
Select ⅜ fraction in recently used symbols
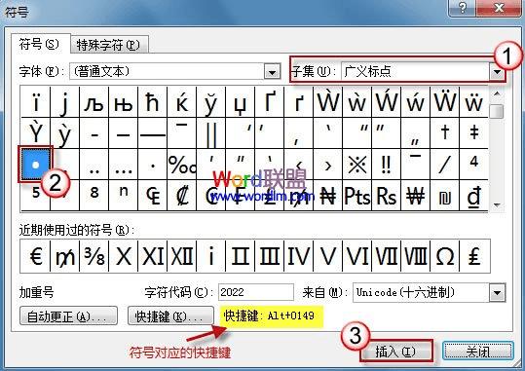point(94,256)
